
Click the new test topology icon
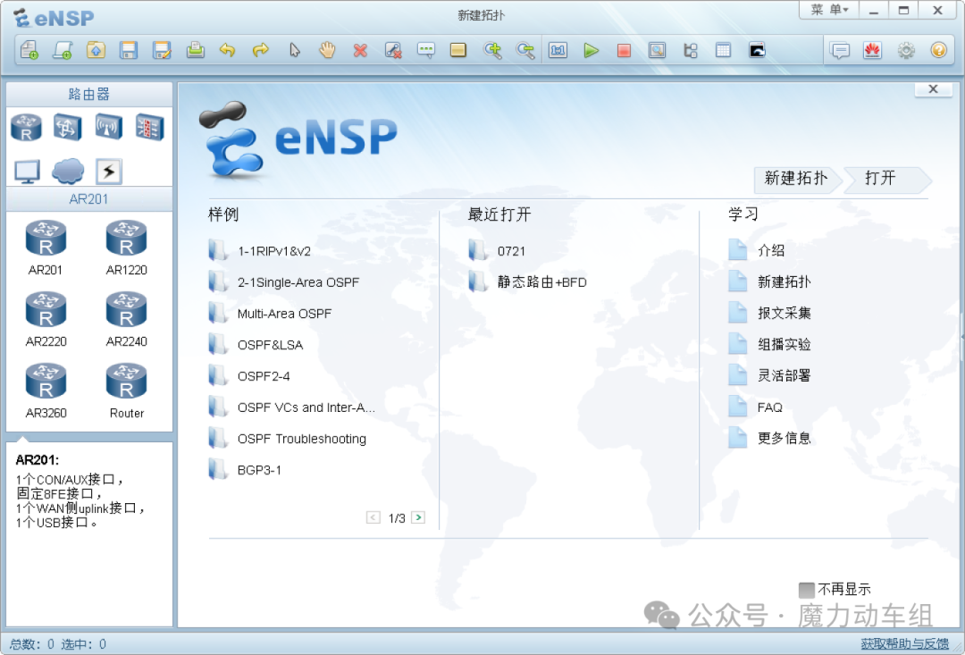(x=63, y=50)
